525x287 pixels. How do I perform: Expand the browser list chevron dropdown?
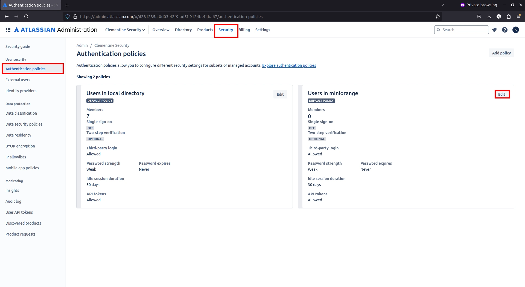(x=442, y=5)
